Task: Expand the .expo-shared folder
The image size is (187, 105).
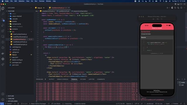Action: 20,16
